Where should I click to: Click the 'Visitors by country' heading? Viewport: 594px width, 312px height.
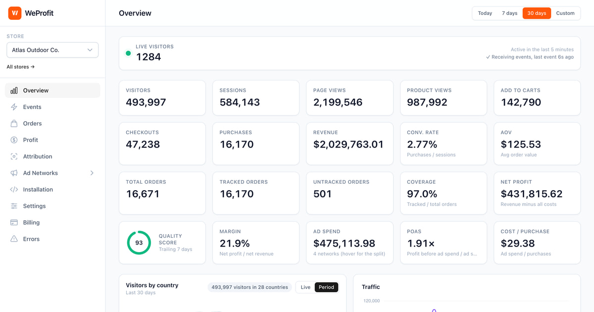click(152, 285)
